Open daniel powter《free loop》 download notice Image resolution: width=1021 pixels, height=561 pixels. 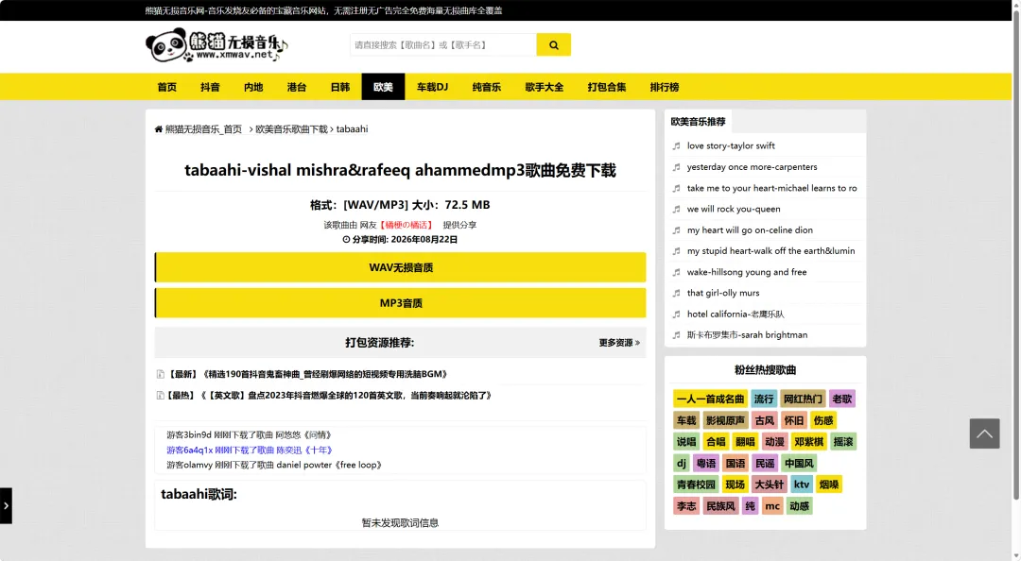tap(274, 465)
